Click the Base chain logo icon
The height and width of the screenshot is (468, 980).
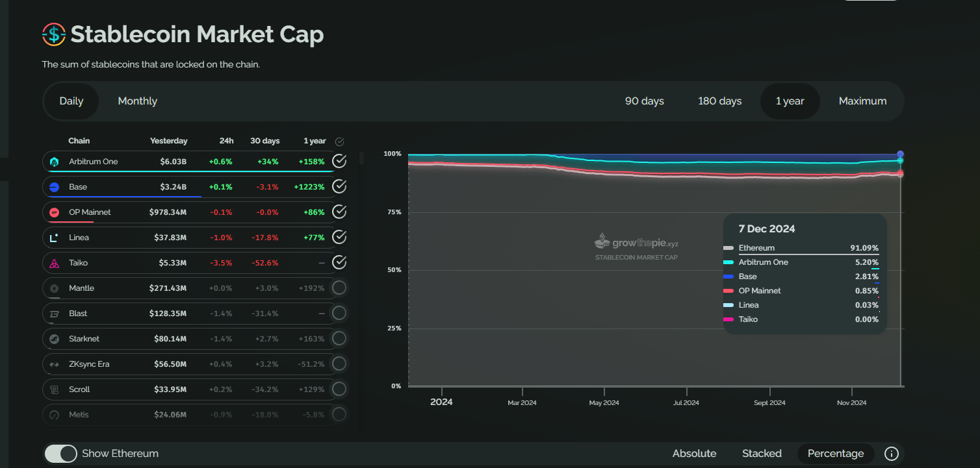[55, 187]
